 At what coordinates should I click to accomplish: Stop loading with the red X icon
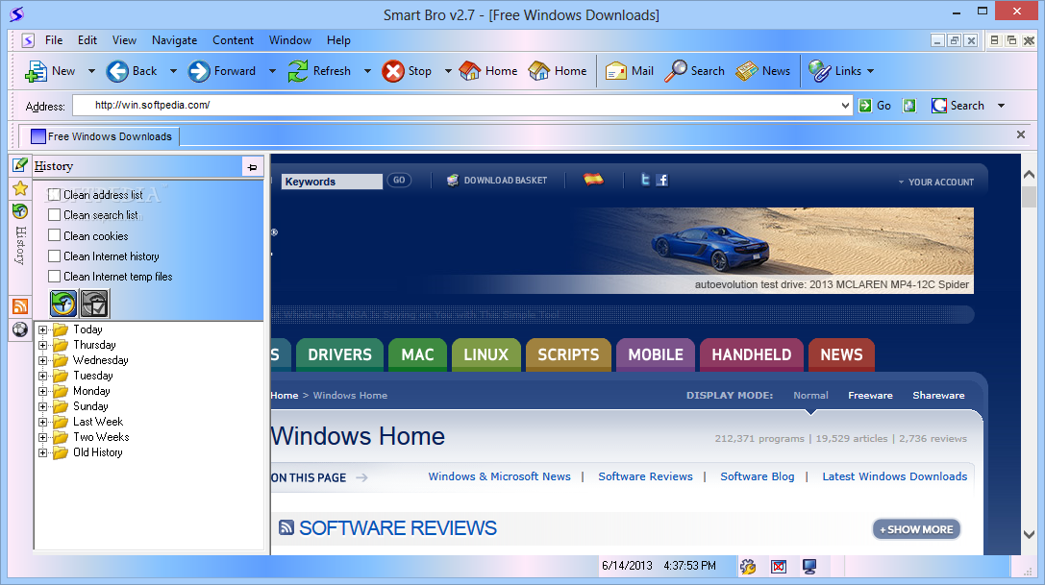click(x=393, y=71)
